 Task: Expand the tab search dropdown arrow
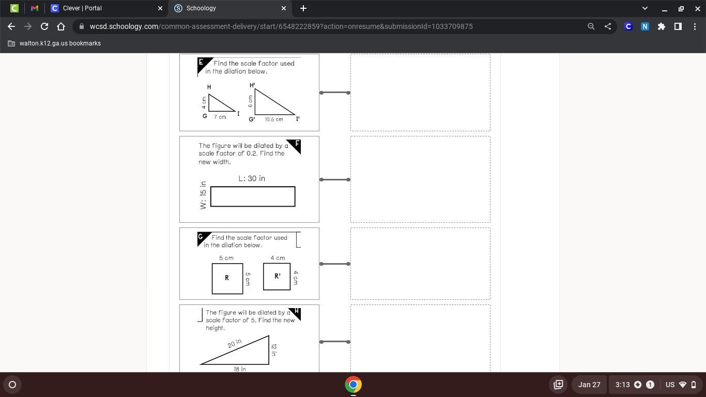(644, 8)
